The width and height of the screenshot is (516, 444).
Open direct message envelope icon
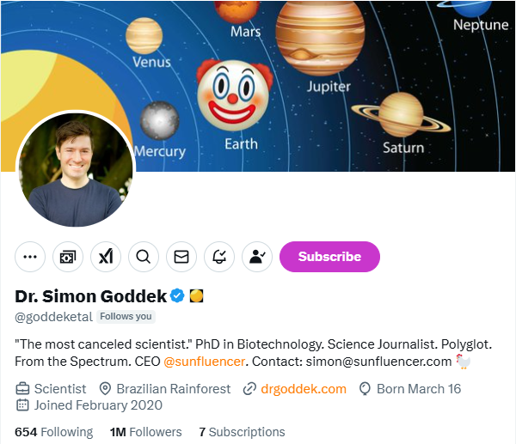pyautogui.click(x=181, y=256)
